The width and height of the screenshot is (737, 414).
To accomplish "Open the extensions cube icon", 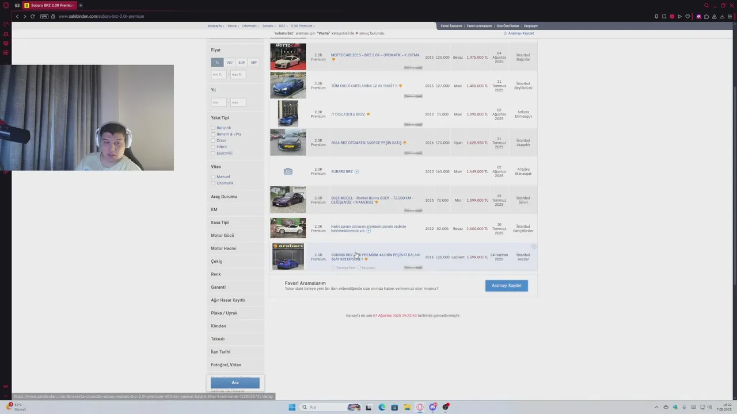I will [706, 16].
